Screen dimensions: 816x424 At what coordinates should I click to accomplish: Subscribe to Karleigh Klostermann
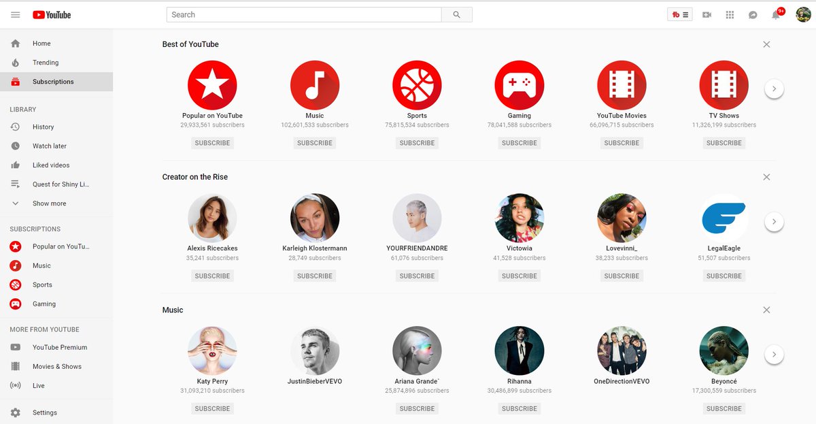315,276
